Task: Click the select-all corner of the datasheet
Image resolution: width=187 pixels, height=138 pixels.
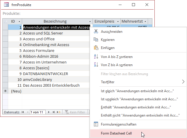Action: 5,21
